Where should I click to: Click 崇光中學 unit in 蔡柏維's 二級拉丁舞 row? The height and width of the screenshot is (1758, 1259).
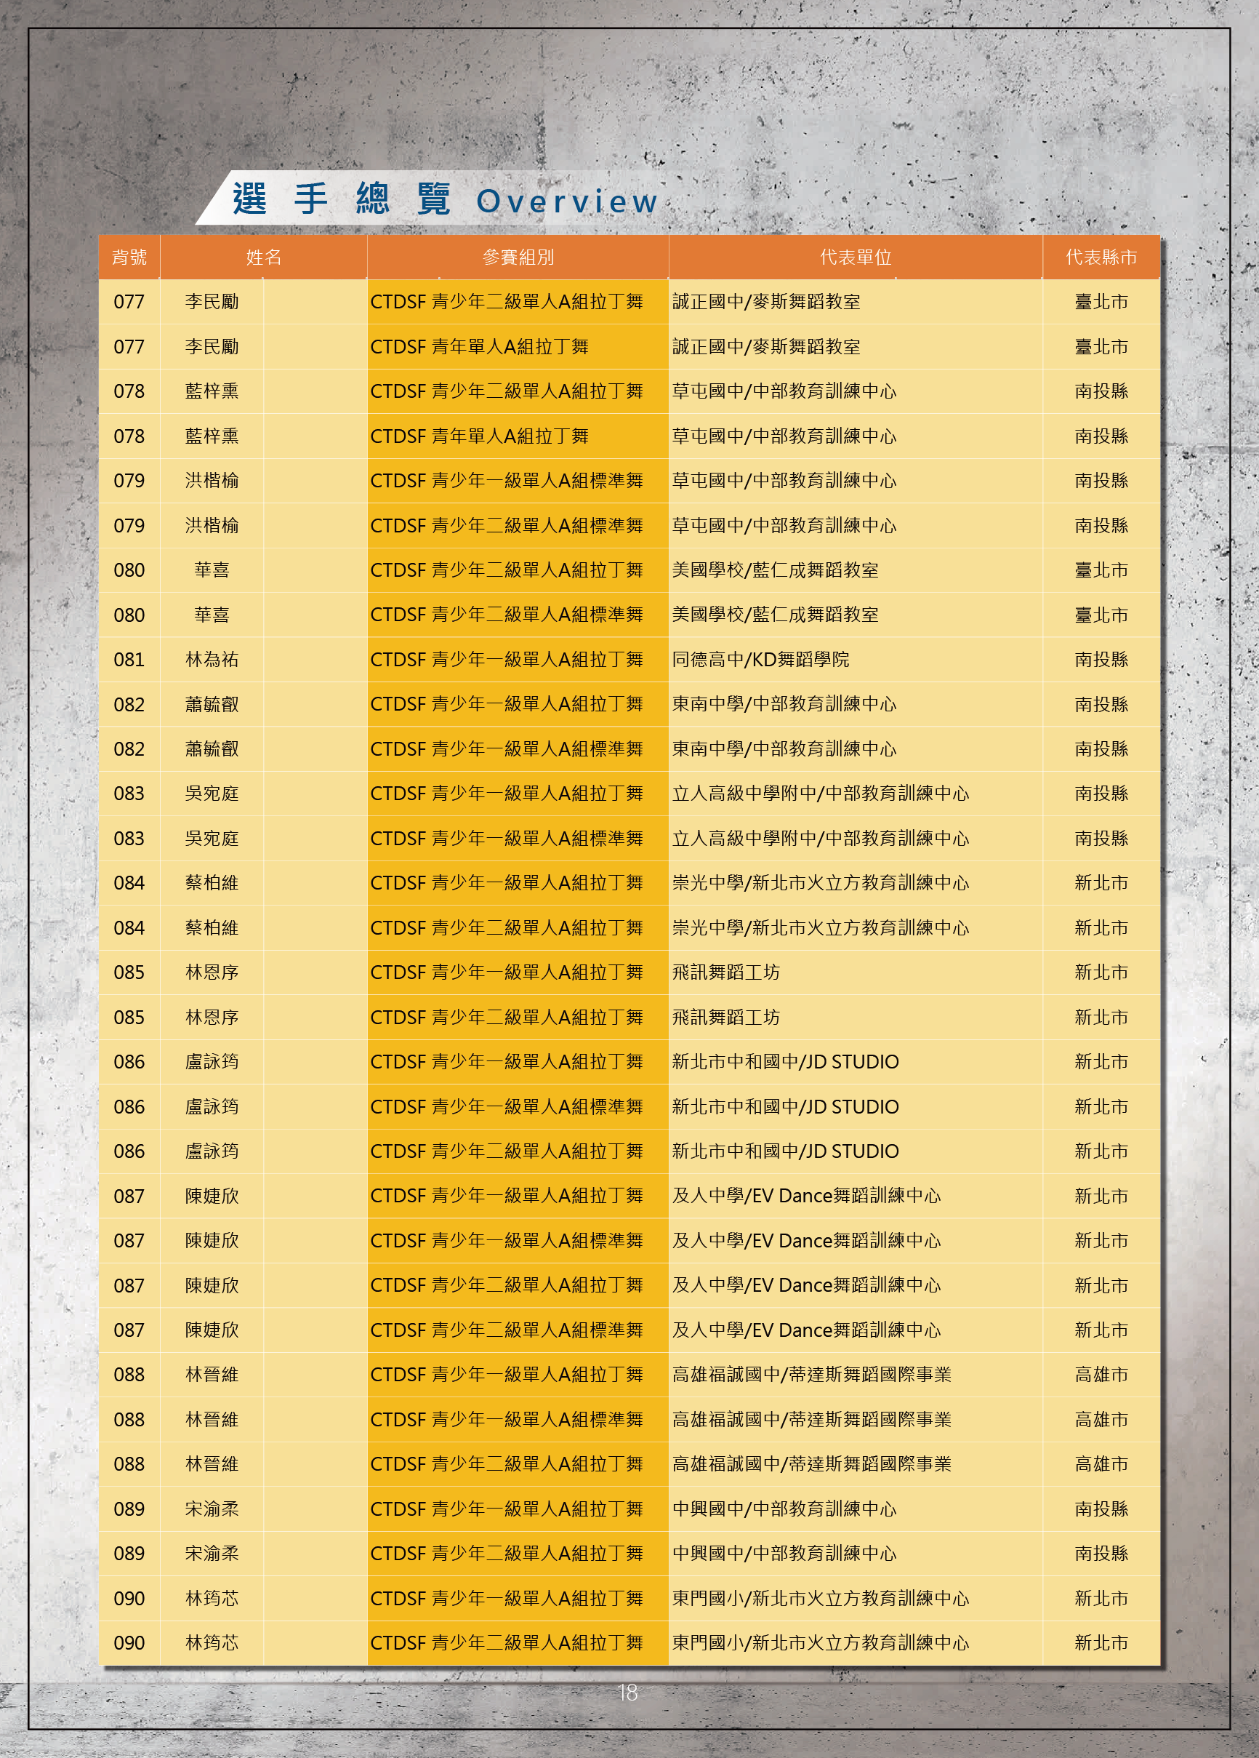(x=821, y=928)
